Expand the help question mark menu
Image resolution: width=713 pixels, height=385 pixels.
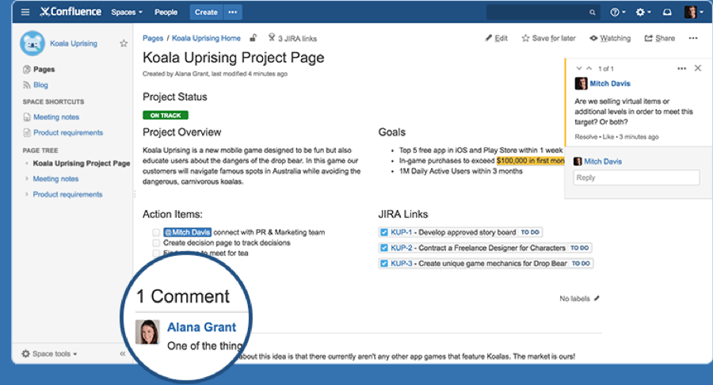(618, 12)
